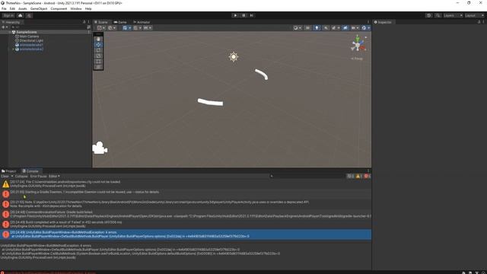Switch to the Project tab
Viewport: 487px width, 274px height.
pos(9,171)
